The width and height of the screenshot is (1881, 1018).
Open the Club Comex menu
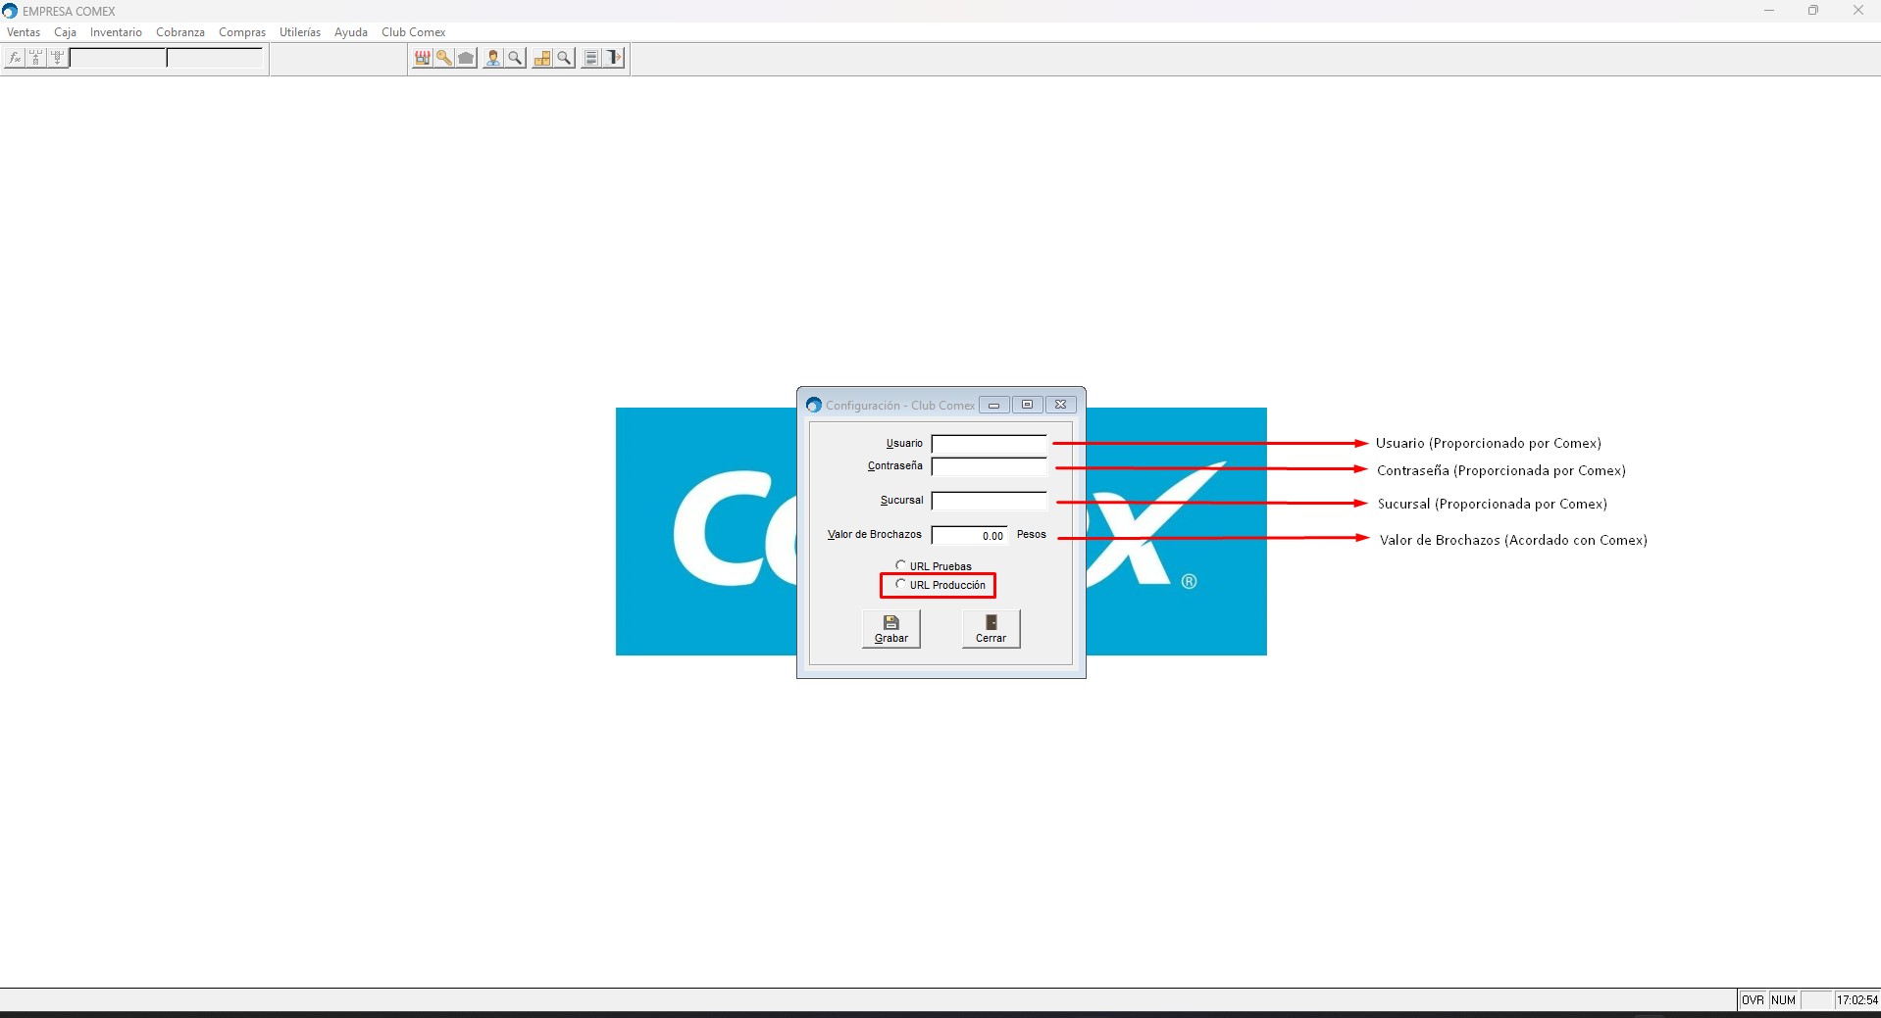point(414,32)
